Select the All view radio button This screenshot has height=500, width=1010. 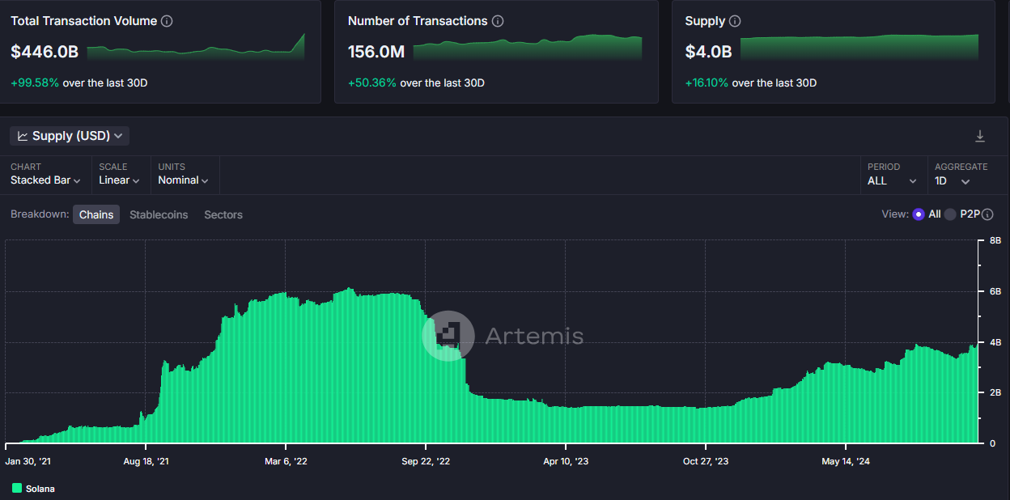(x=919, y=214)
